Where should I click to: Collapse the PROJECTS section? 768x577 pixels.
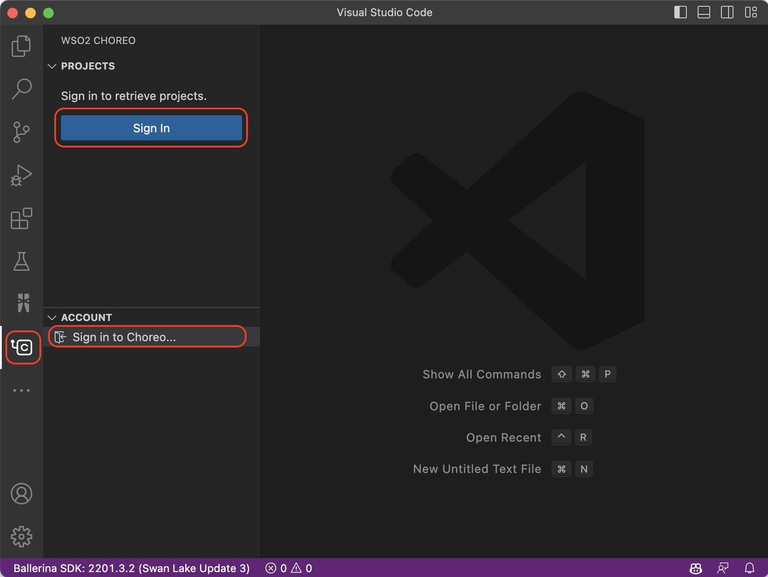click(52, 66)
